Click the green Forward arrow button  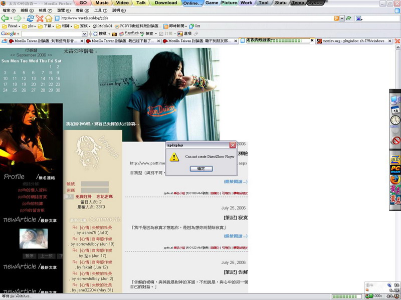pos(18,18)
